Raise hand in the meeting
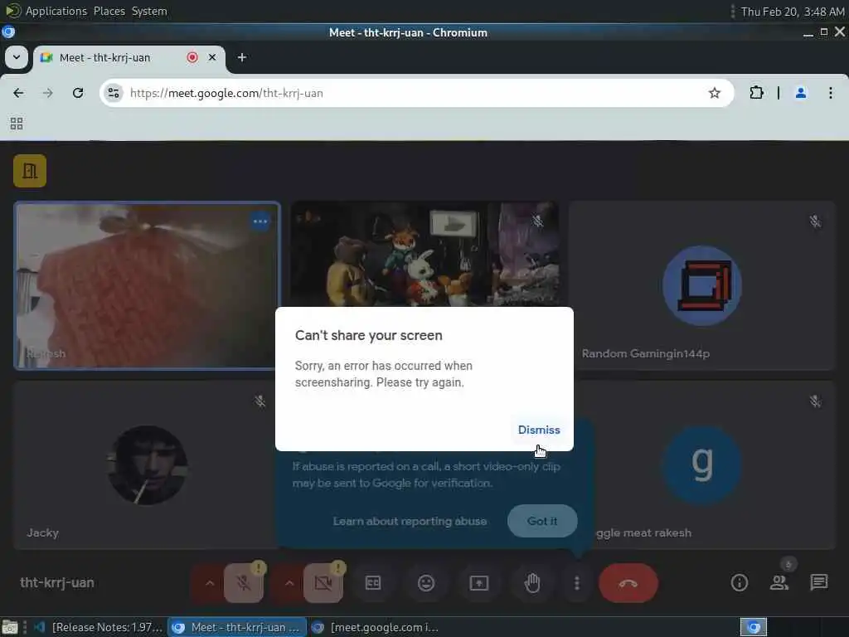The image size is (849, 637). click(532, 583)
